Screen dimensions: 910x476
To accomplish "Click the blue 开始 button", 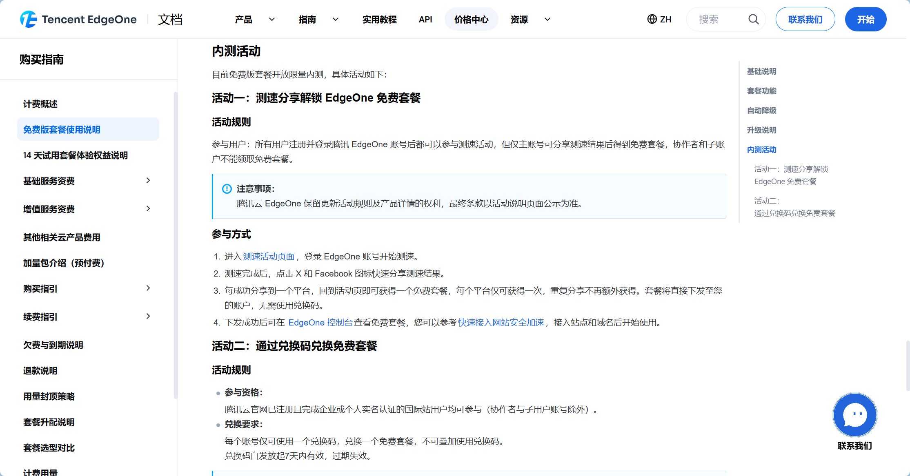I will tap(866, 19).
